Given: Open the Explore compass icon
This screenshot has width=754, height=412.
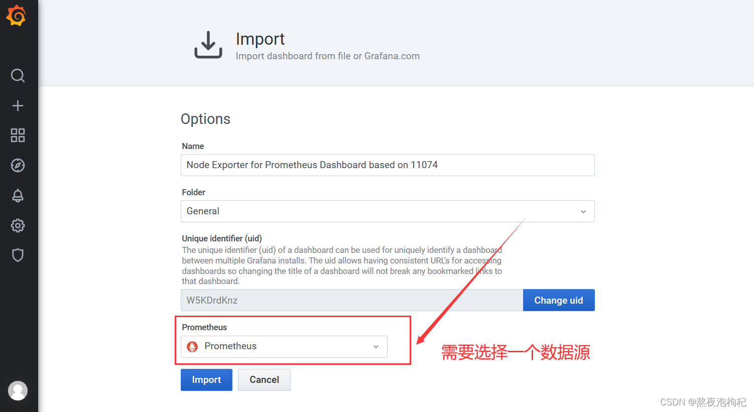Looking at the screenshot, I should point(18,165).
